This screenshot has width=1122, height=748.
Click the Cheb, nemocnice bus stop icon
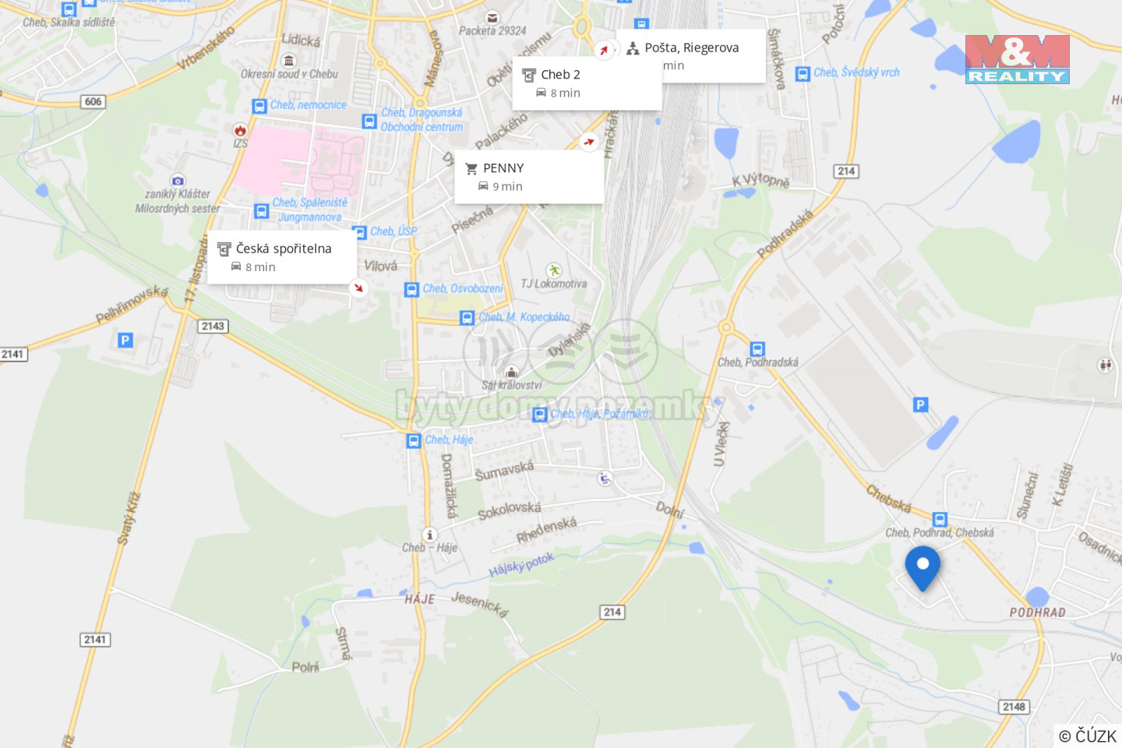pos(259,106)
